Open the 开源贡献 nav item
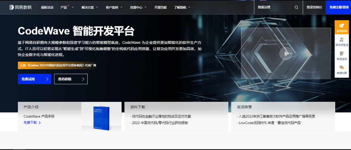 [160, 7]
